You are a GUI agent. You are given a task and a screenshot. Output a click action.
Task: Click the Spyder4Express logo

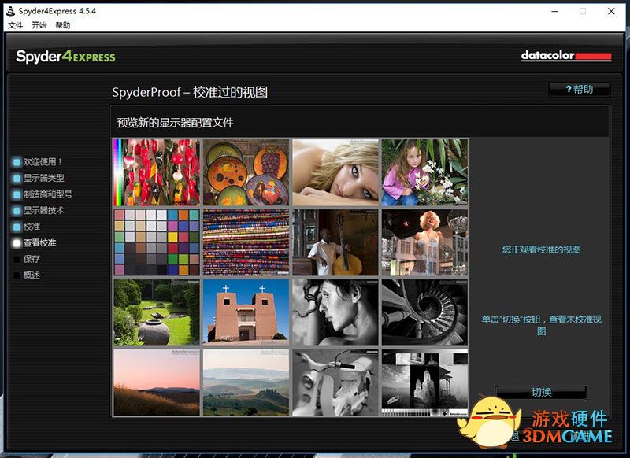coord(65,56)
